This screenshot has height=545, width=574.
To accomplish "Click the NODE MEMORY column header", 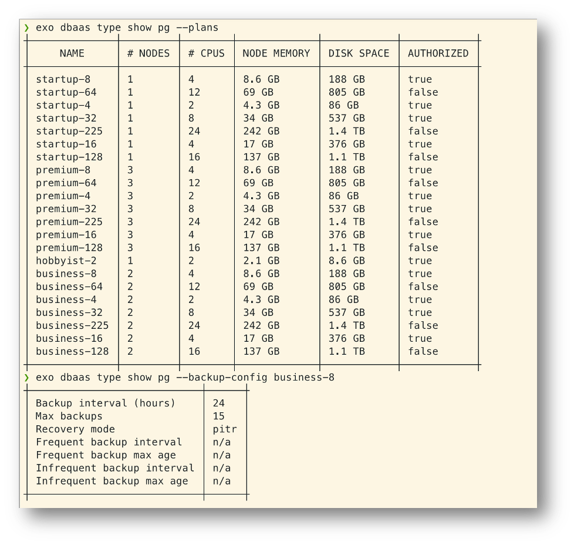I will [x=276, y=53].
